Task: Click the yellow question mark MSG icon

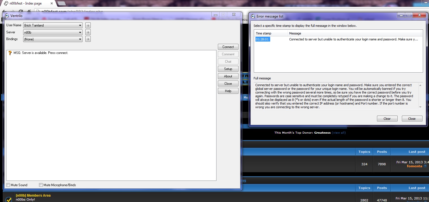Action: click(10, 53)
